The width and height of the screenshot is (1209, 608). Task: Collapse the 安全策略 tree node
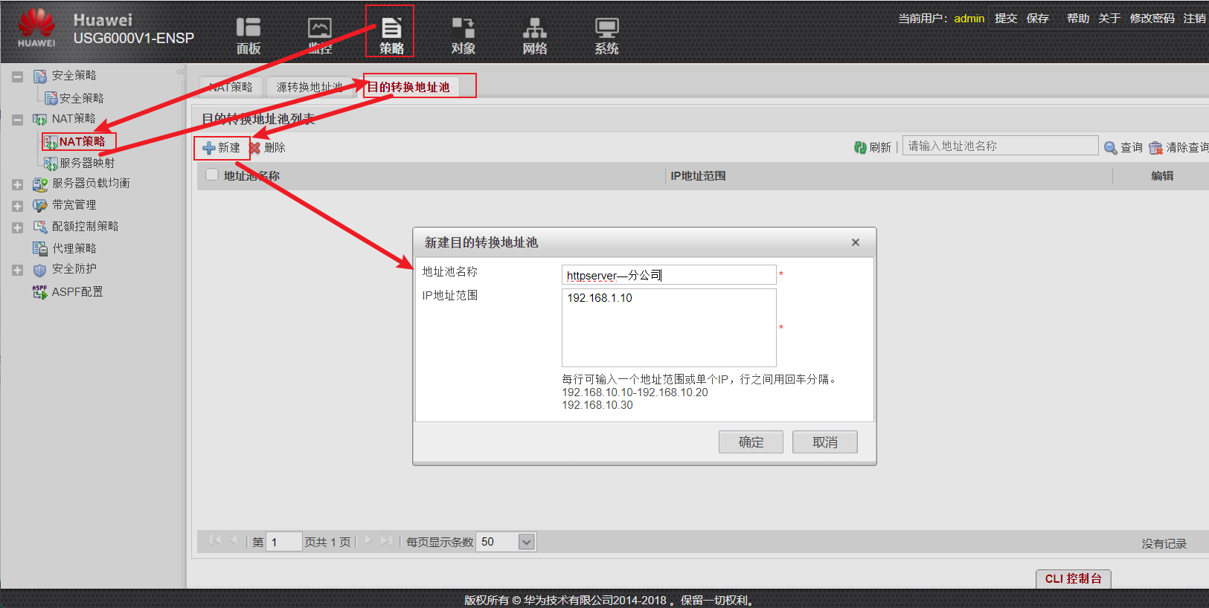18,77
